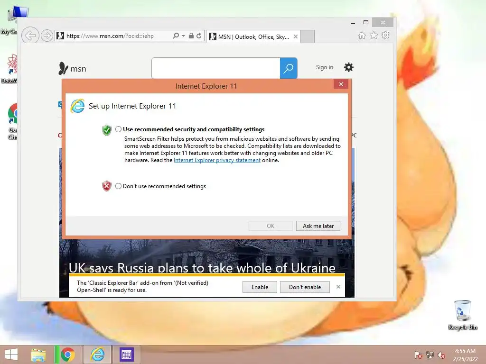Click the Internet Explorer logo in dialog
The width and height of the screenshot is (486, 364).
pos(77,106)
